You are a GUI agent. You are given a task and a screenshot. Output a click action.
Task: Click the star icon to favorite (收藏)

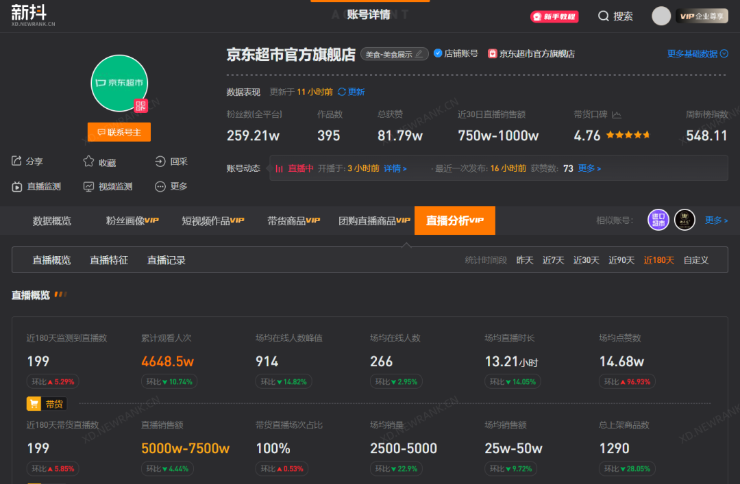point(88,162)
